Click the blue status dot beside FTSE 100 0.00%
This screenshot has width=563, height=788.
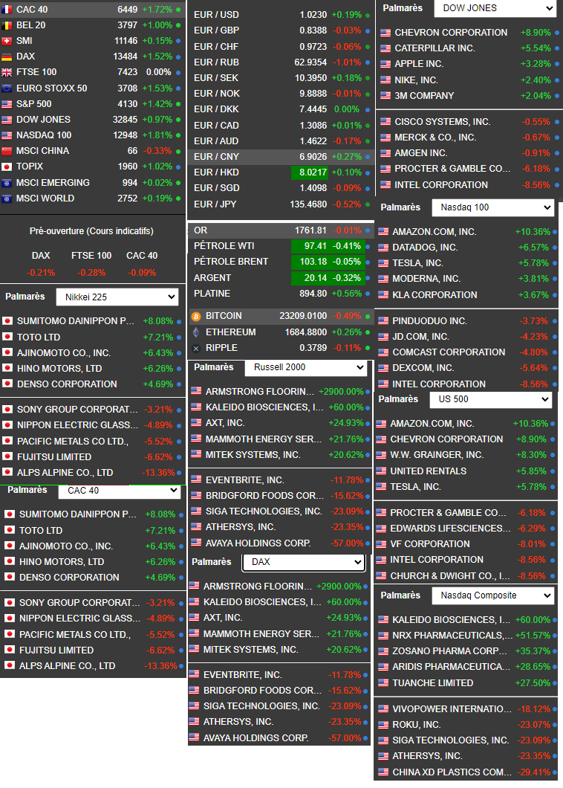click(x=178, y=72)
